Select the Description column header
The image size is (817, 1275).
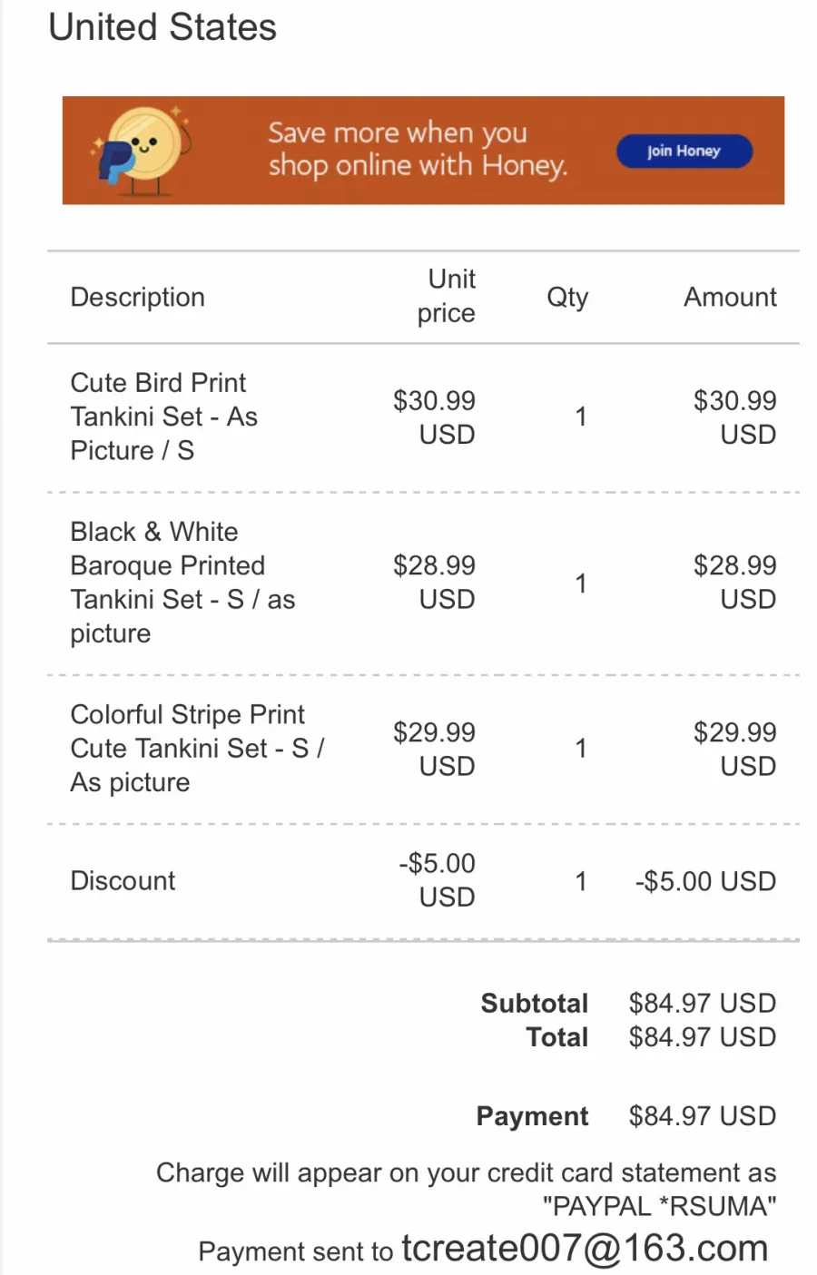point(138,297)
